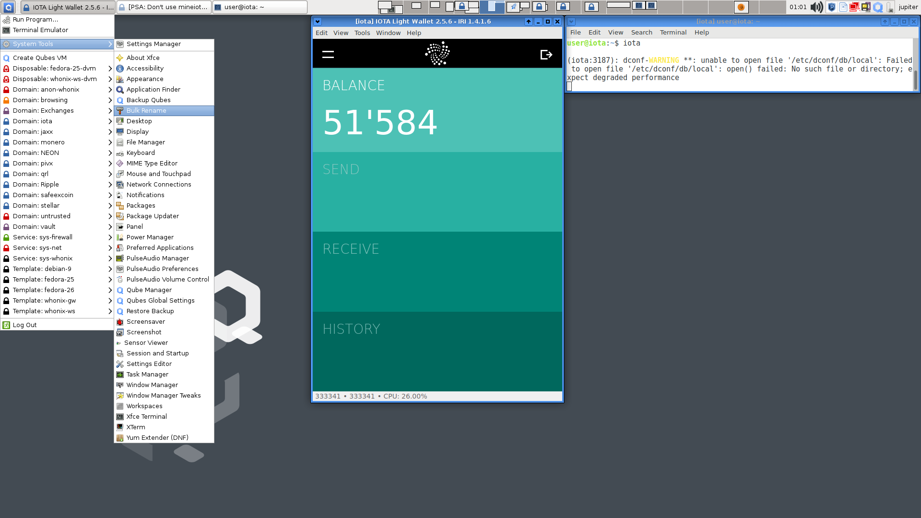
Task: Open Notifications settings
Action: [x=164, y=195]
